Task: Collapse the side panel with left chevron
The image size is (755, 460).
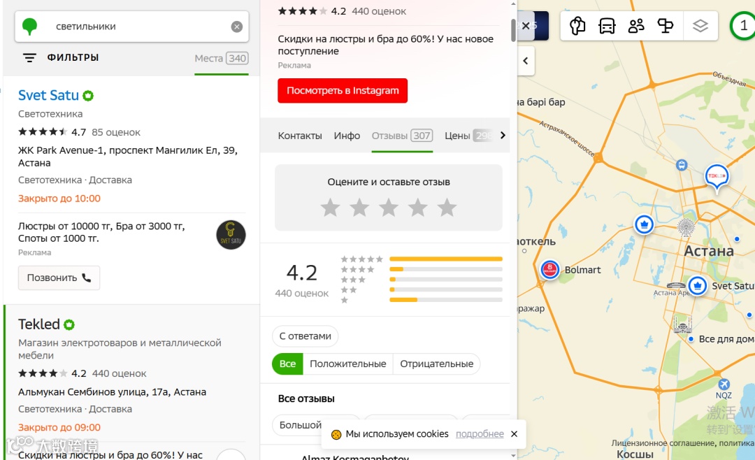Action: click(526, 61)
